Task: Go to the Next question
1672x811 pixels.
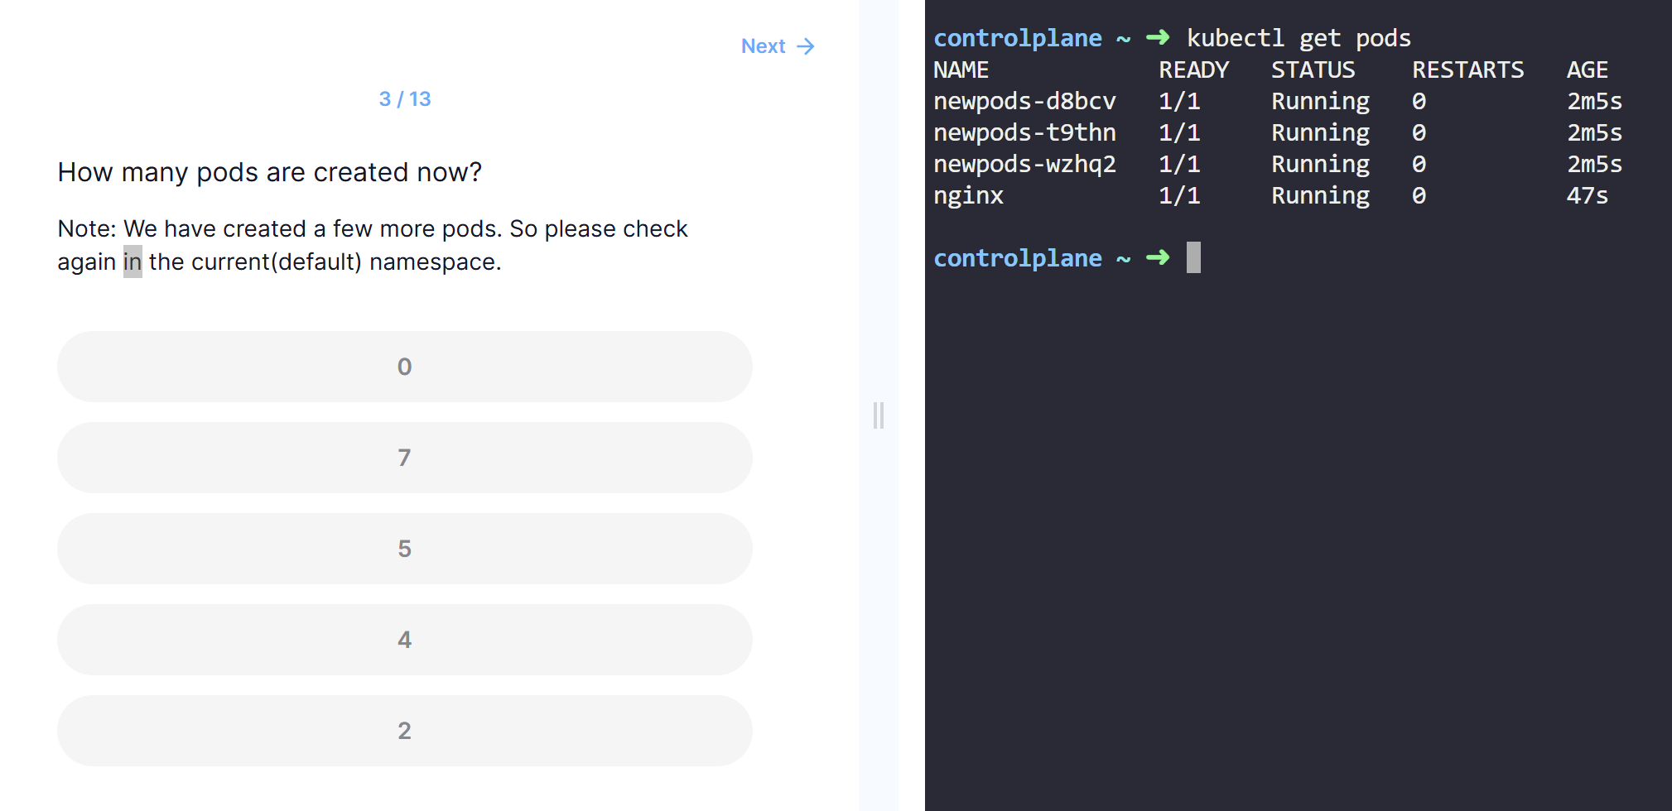Action: [x=777, y=46]
